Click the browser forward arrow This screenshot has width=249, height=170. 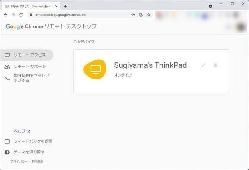pyautogui.click(x=13, y=15)
